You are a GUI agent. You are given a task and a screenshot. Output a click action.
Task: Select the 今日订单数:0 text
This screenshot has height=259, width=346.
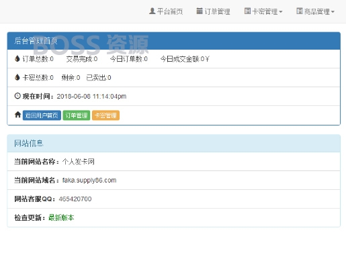coord(128,59)
